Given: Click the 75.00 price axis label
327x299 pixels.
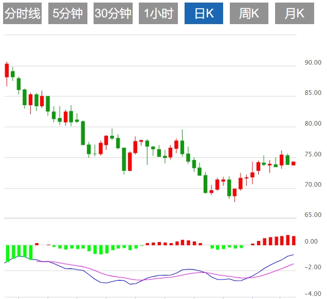Looking at the screenshot, I should coord(313,154).
